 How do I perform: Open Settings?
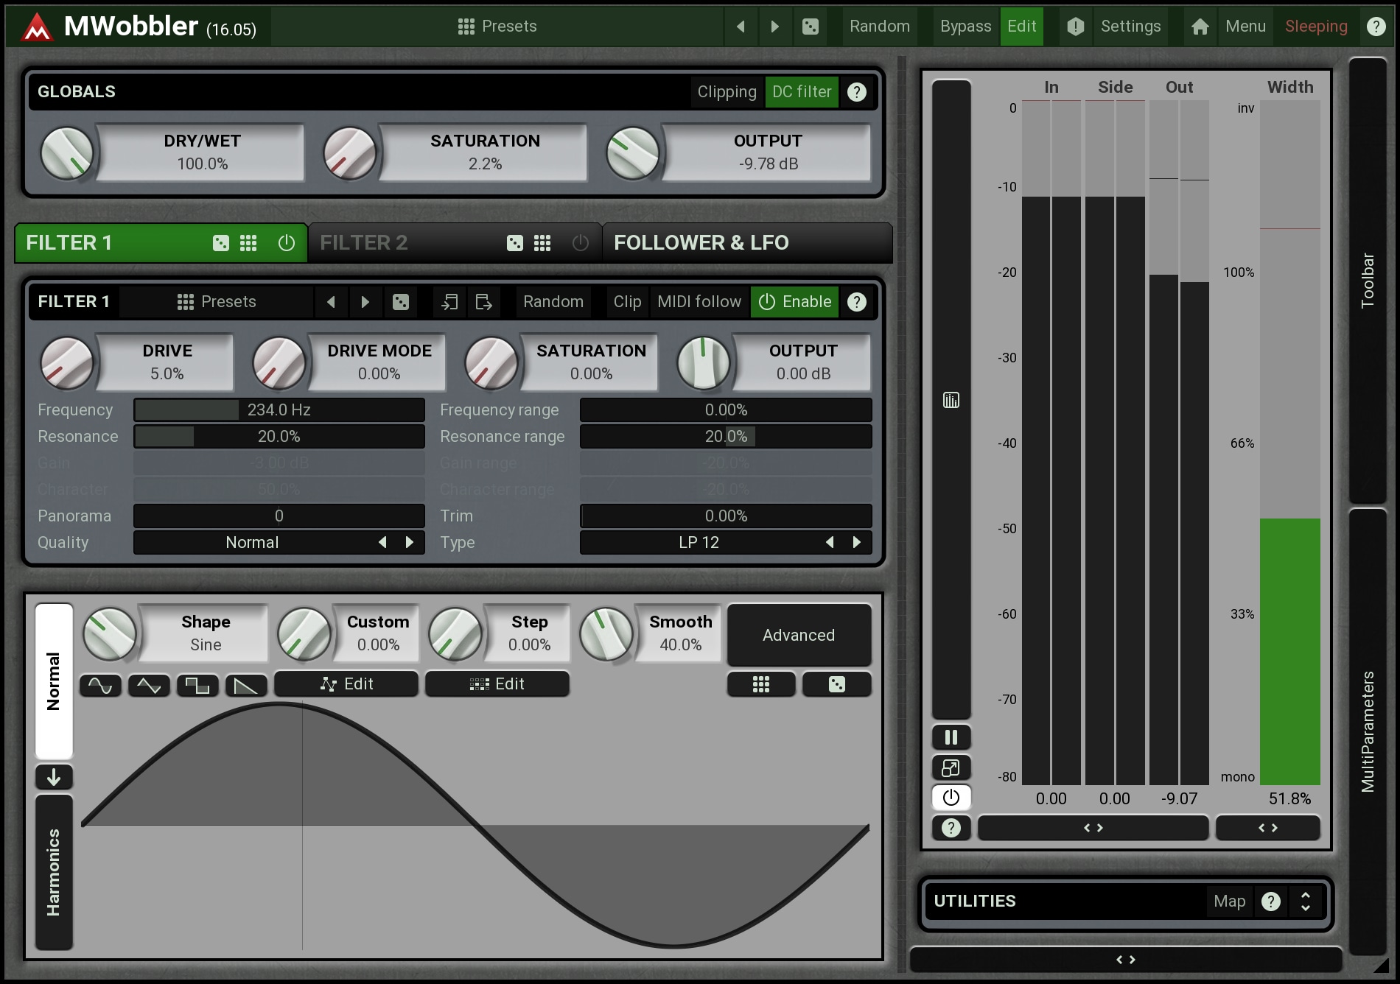[1130, 27]
